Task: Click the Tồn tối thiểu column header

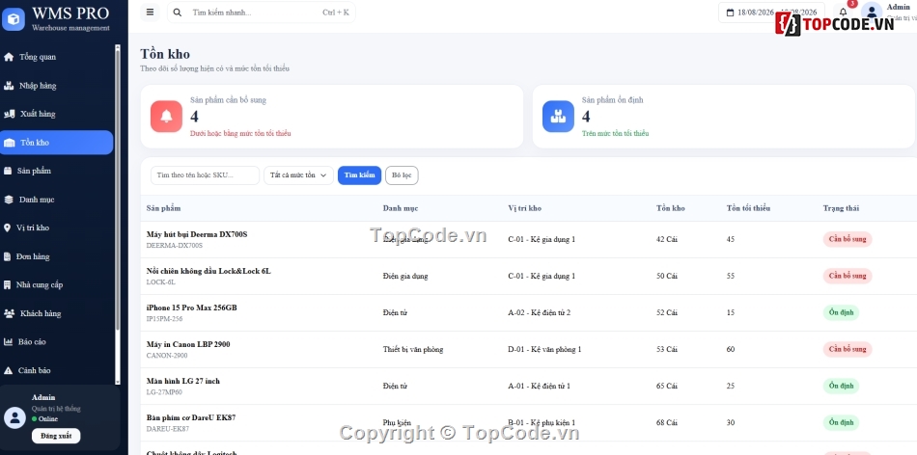Action: click(748, 208)
